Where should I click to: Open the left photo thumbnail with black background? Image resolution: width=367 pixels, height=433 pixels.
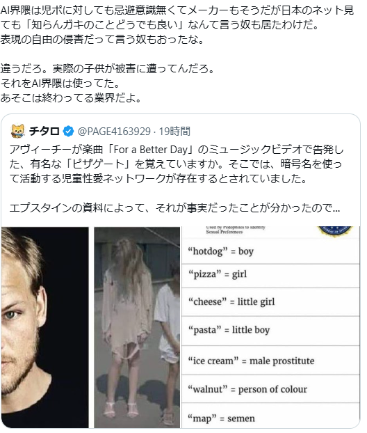45,327
